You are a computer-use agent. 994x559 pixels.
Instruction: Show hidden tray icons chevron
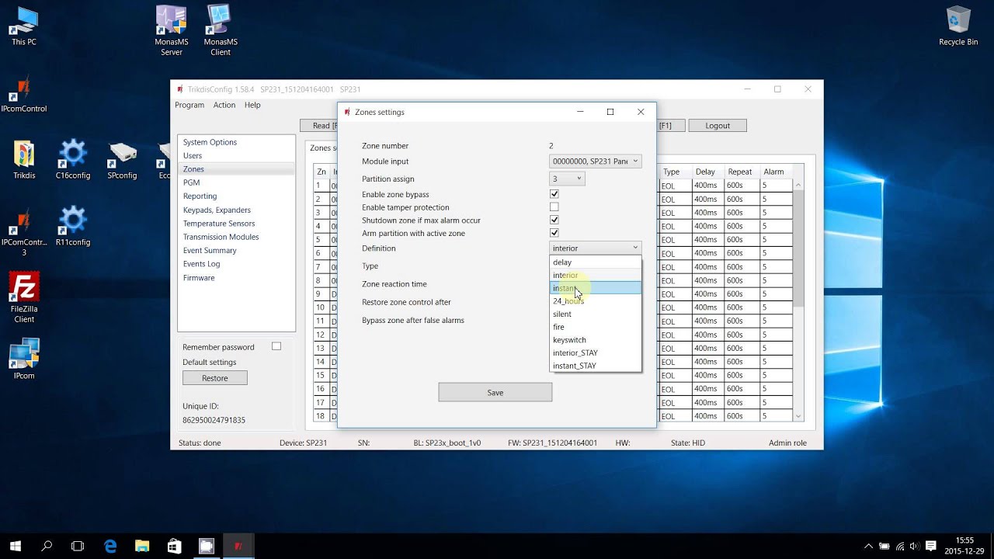click(x=869, y=546)
